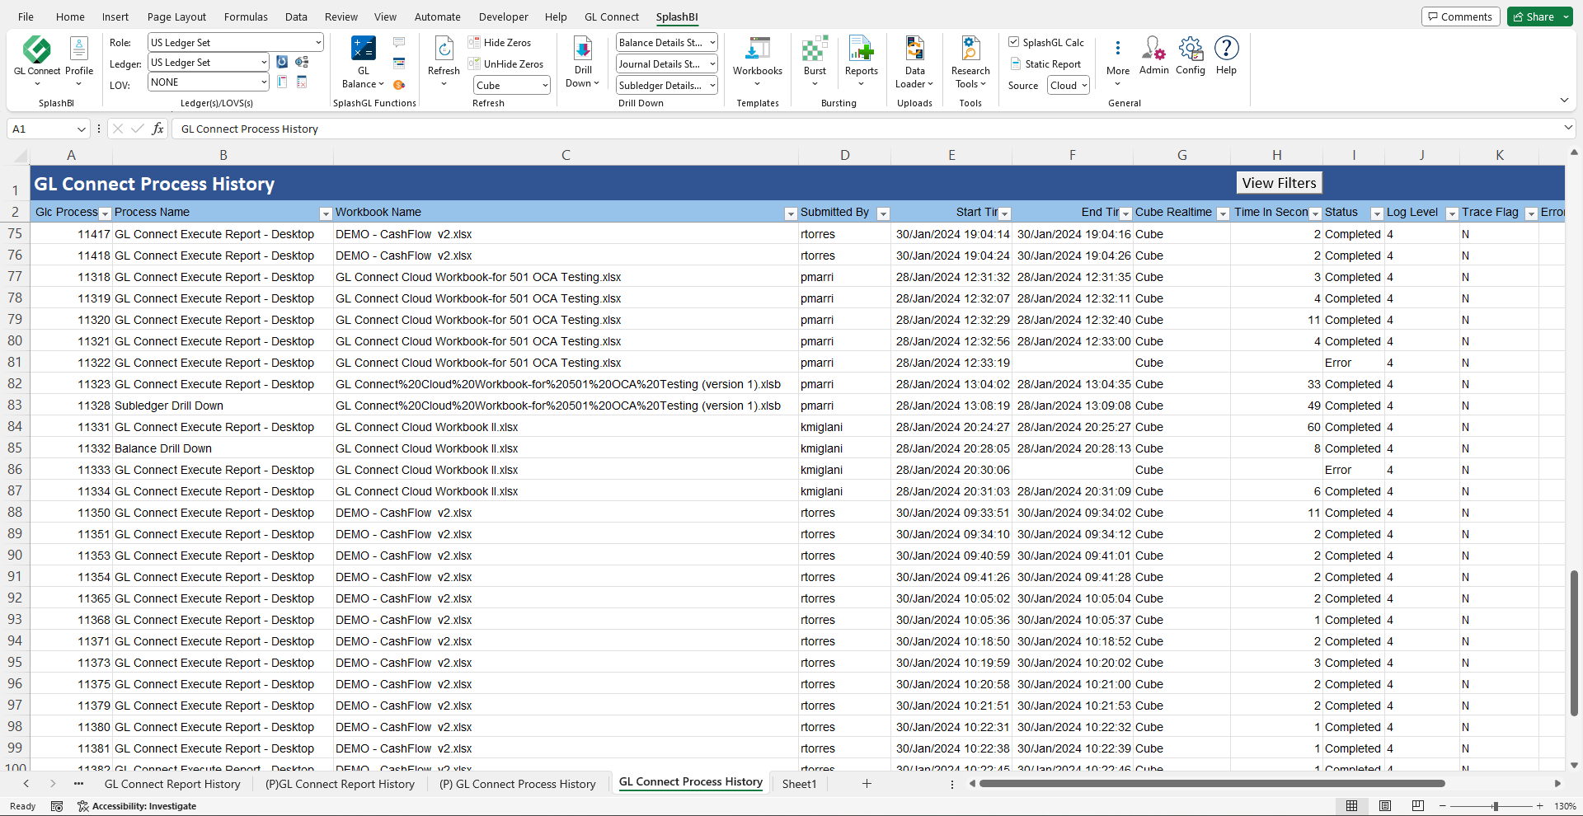
Task: Open Research Tools from the ribbon
Action: [970, 51]
